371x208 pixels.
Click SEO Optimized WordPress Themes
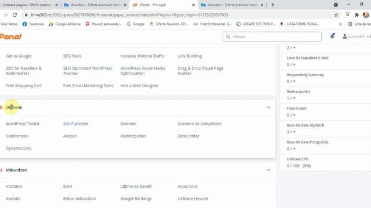(x=88, y=70)
